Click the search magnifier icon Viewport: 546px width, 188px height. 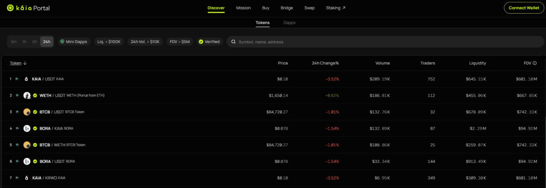coord(233,42)
